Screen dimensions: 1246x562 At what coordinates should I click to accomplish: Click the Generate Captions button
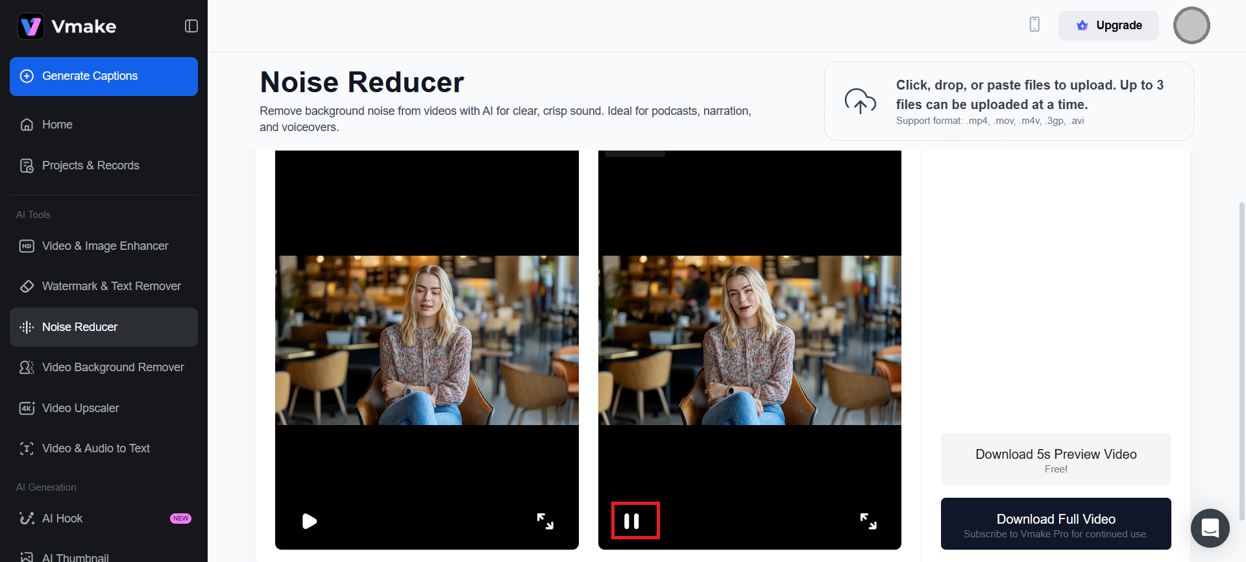104,77
